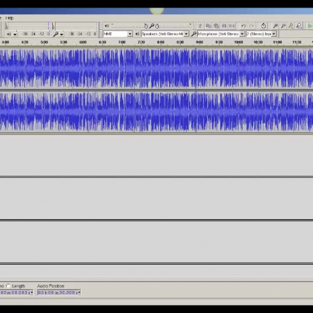Click the Zoom In magnifier icon
313x313 pixels.
point(275,26)
